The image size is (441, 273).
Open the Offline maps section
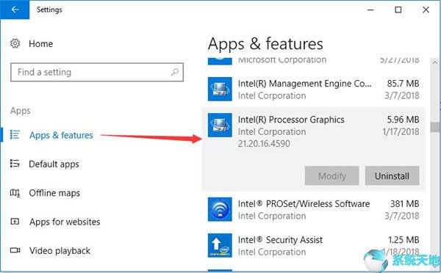tap(54, 193)
